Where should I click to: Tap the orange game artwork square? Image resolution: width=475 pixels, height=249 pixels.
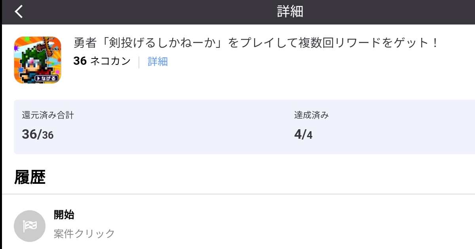tap(38, 60)
